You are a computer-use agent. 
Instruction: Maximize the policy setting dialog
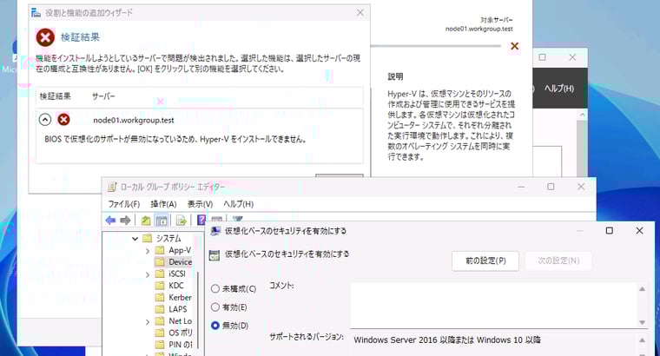[x=609, y=231]
